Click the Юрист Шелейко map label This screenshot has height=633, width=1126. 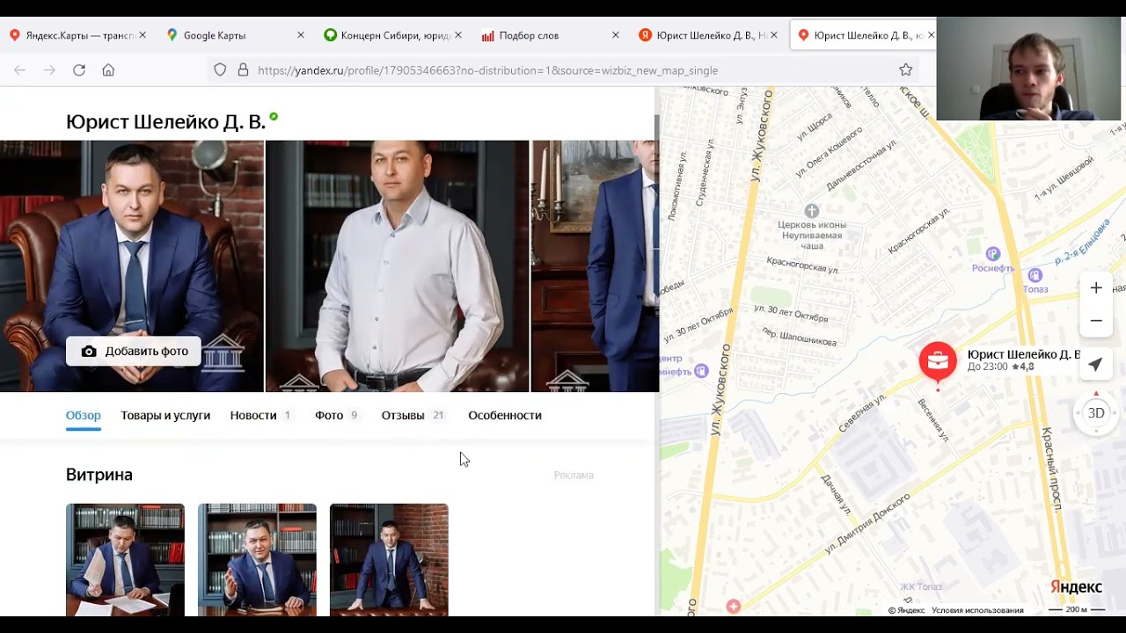(1023, 354)
